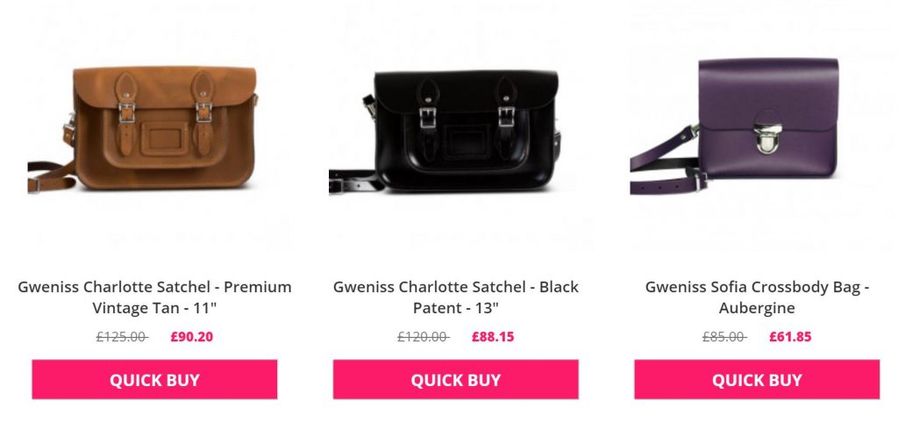Click the left buckle of the black satchel
The height and width of the screenshot is (422, 898).
(432, 114)
